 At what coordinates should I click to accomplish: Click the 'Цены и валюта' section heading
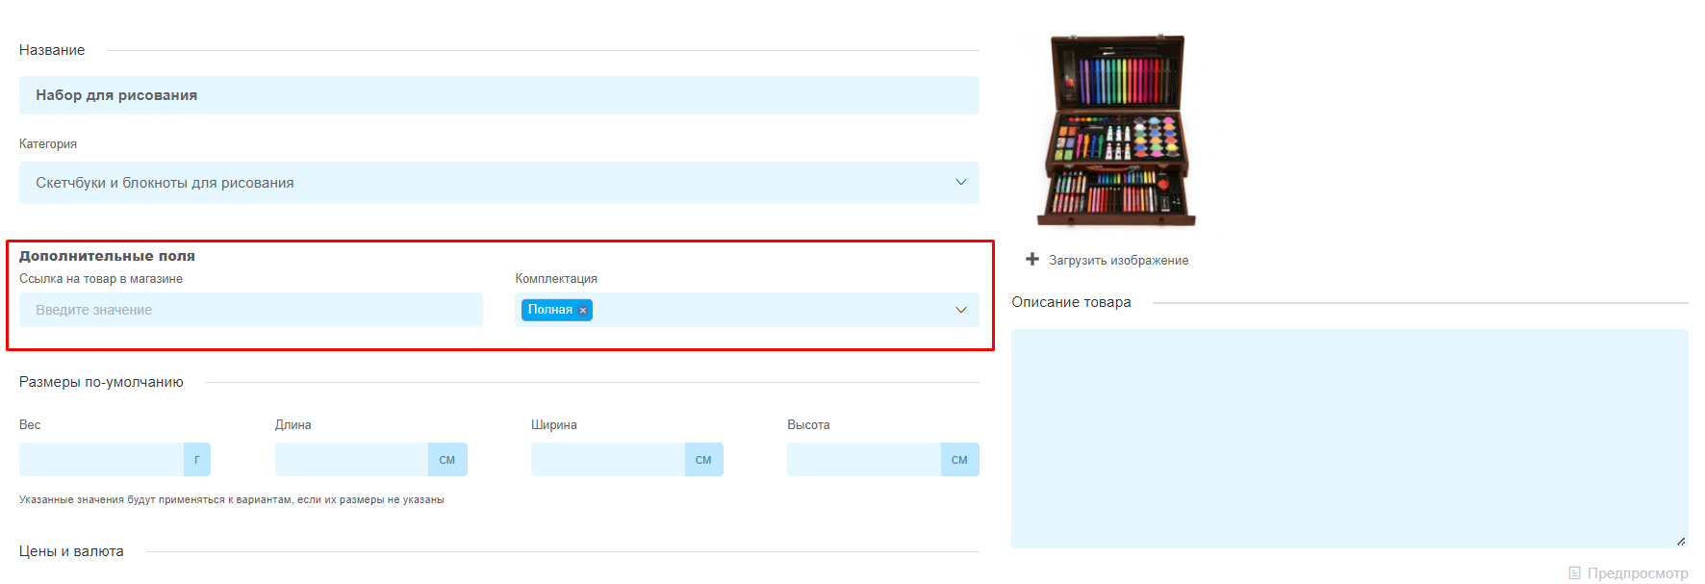pyautogui.click(x=71, y=551)
